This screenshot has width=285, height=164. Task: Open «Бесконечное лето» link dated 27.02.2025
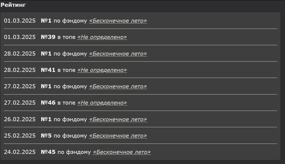118,86
